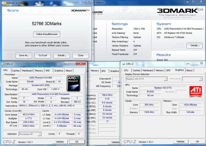Click OK in the left CPU-Z window

pyautogui.click(x=77, y=142)
